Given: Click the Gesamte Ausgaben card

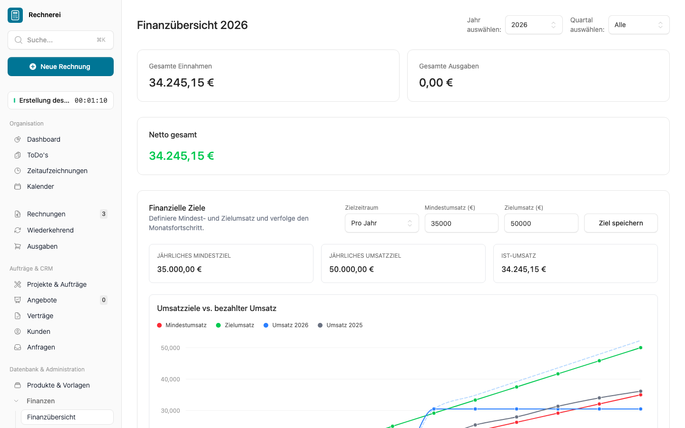Looking at the screenshot, I should pyautogui.click(x=538, y=76).
